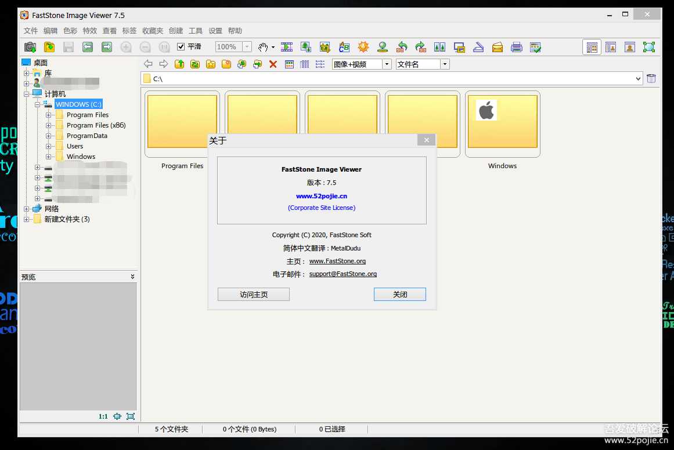Click the clone and heal stamp icon
Screen dimensions: 674x450
pos(382,47)
